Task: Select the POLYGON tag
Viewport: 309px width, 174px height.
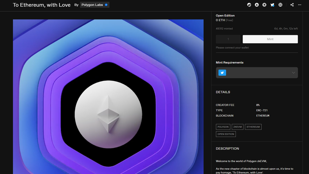Action: click(x=223, y=127)
